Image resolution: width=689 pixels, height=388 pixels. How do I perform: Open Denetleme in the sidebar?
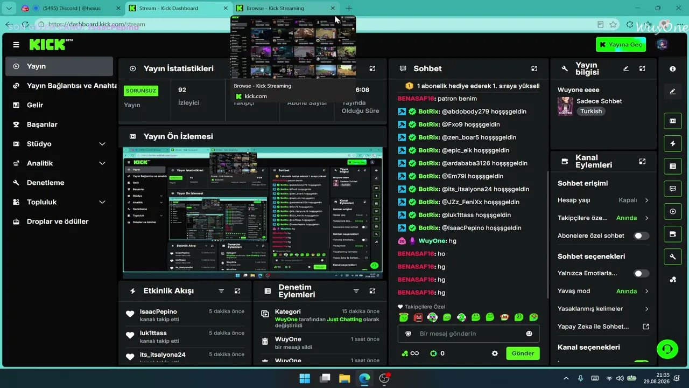pyautogui.click(x=59, y=183)
